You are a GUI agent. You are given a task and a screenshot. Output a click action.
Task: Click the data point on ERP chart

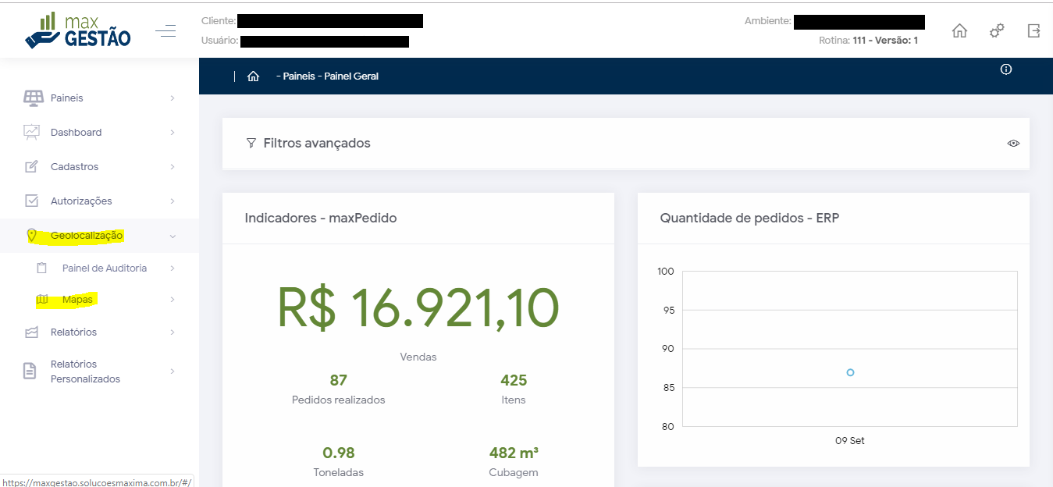[850, 372]
